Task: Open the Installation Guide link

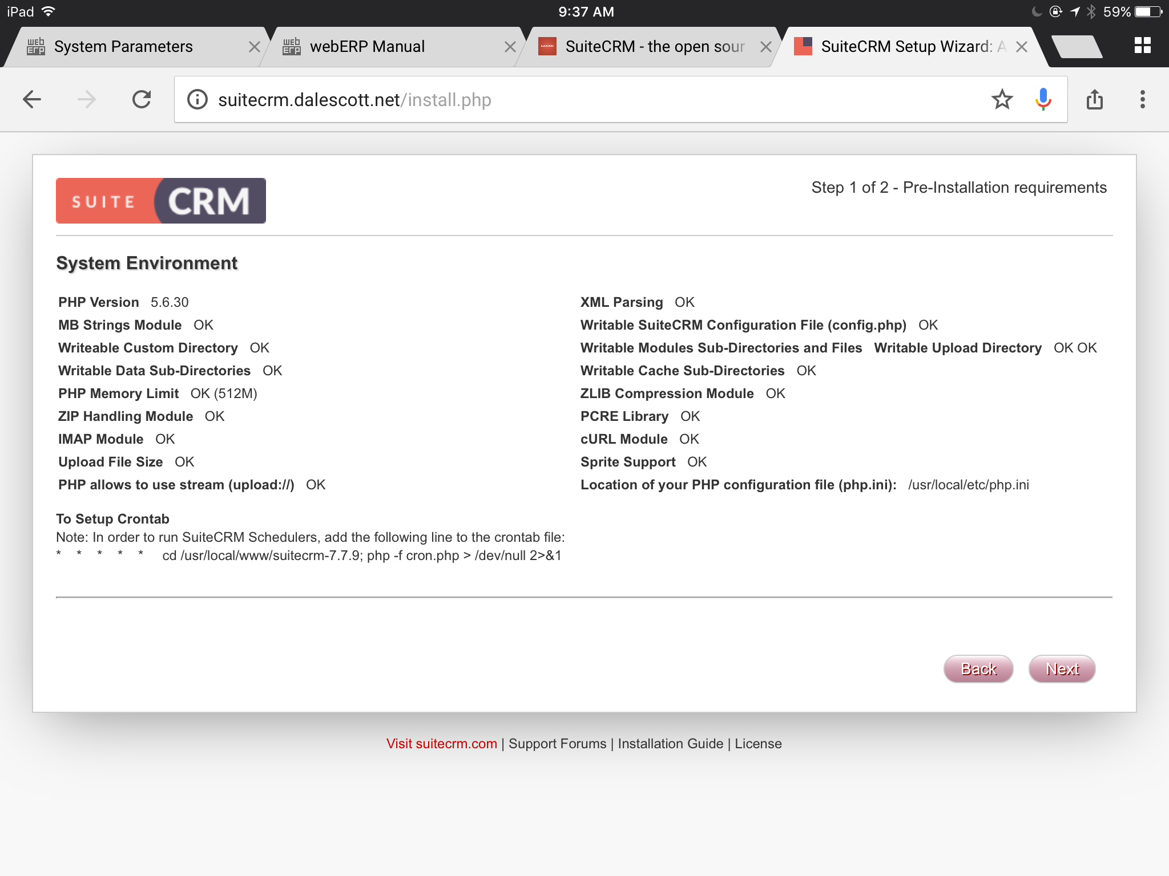Action: click(671, 744)
